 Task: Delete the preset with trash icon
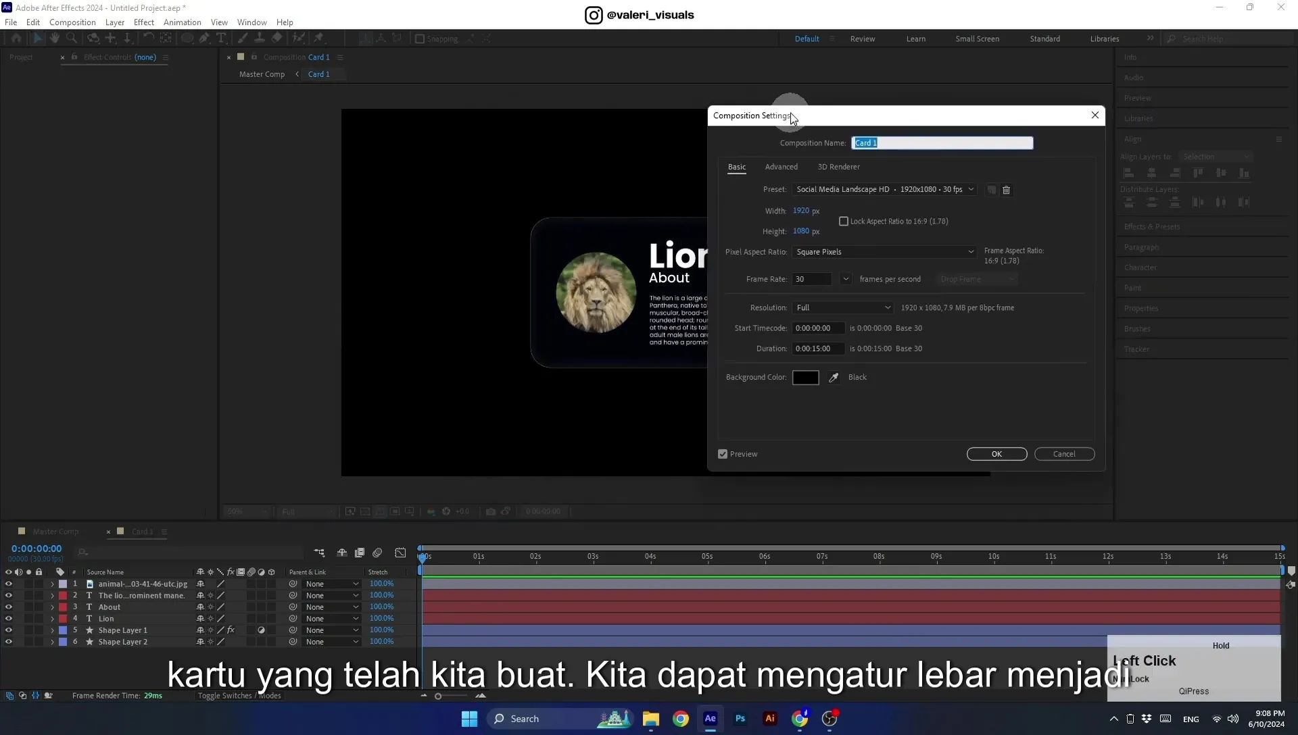[x=1006, y=190]
